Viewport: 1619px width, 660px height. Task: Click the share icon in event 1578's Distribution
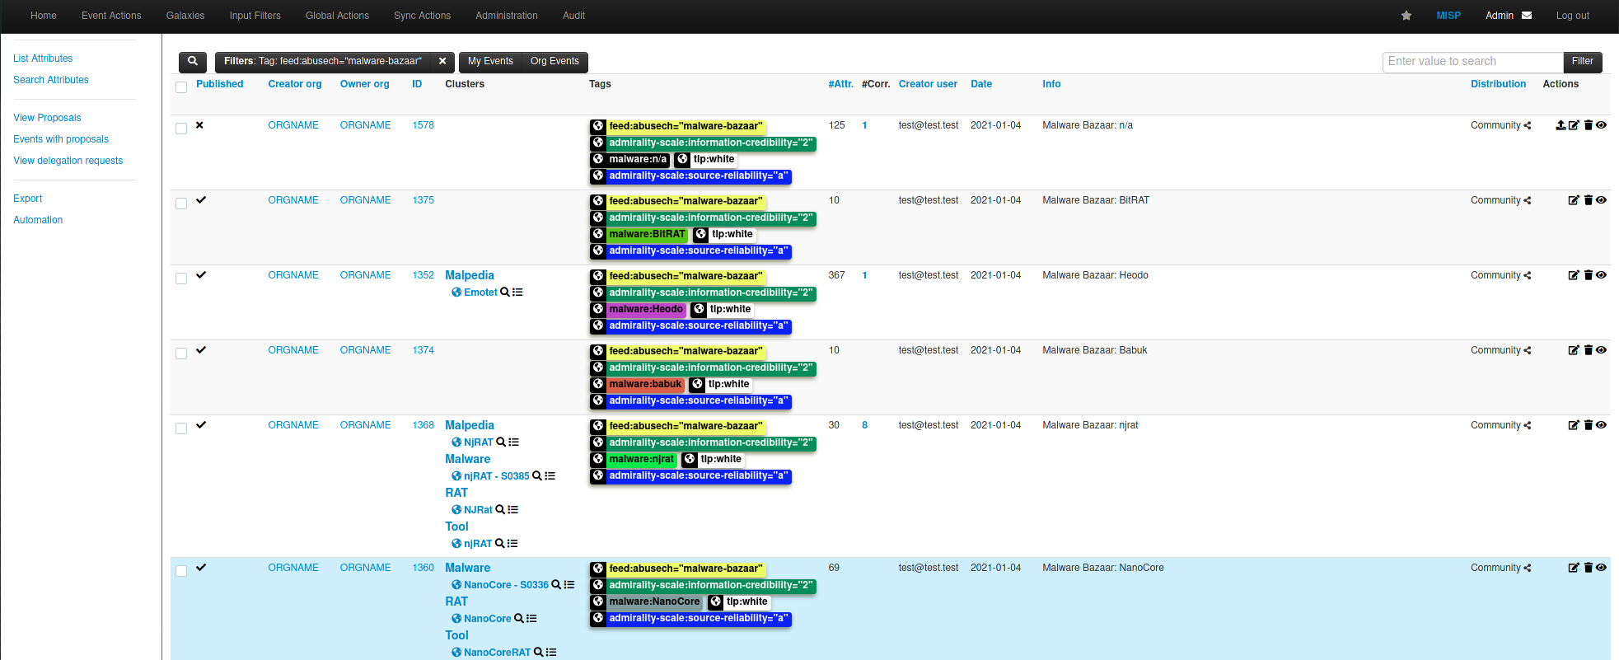(x=1528, y=126)
